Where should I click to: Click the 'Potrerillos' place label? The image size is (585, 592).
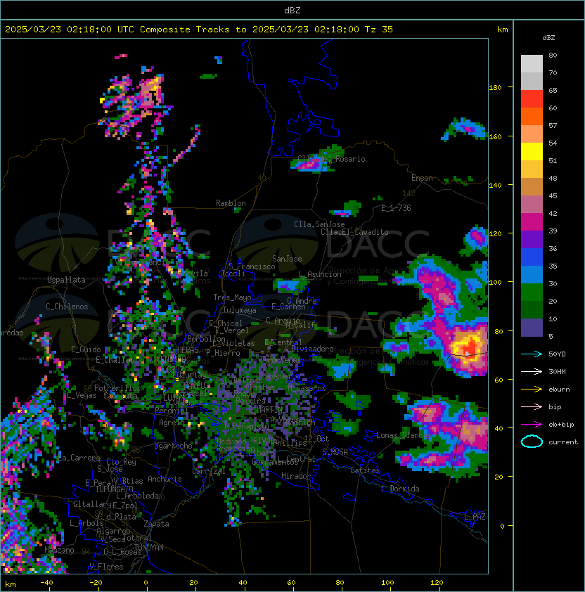coord(117,388)
